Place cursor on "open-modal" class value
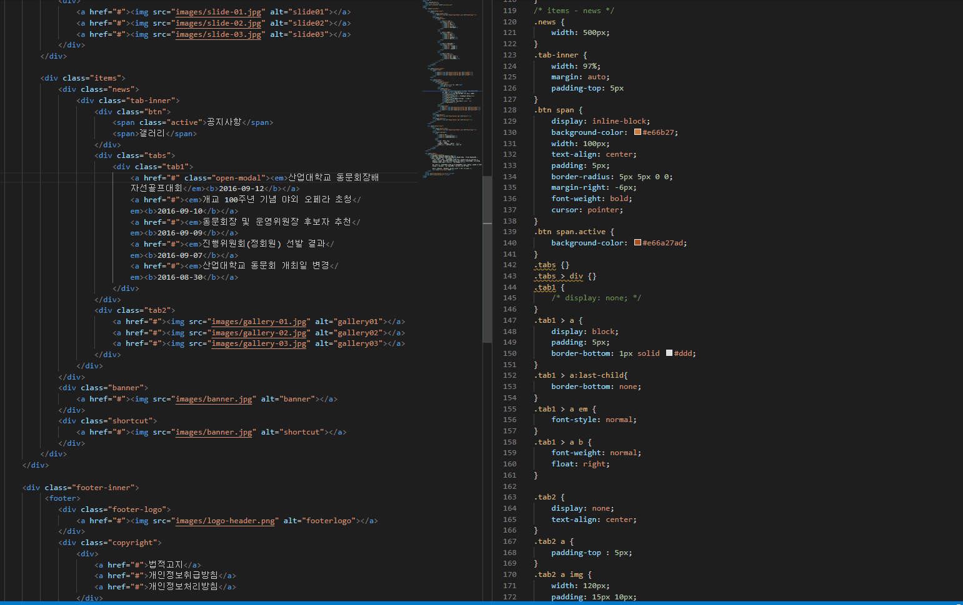 pos(239,178)
